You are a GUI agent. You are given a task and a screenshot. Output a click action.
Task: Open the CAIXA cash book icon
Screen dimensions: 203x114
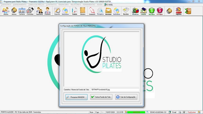point(143,11)
